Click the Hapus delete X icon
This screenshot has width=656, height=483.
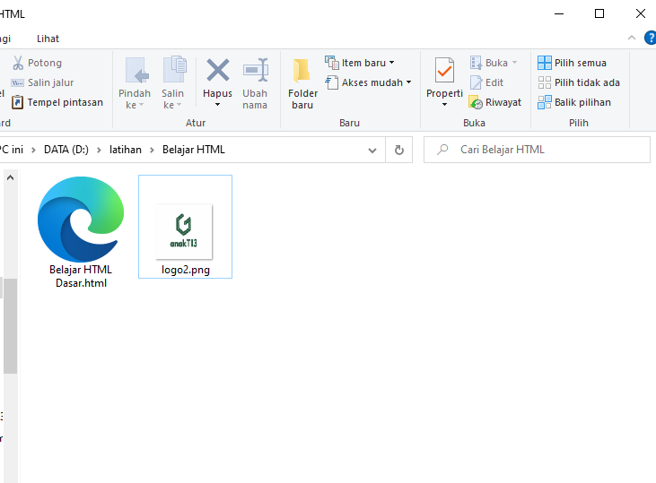[x=217, y=70]
